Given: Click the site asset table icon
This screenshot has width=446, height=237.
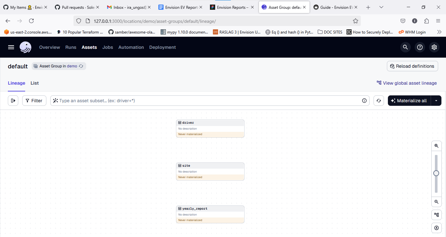Looking at the screenshot, I should [180, 166].
